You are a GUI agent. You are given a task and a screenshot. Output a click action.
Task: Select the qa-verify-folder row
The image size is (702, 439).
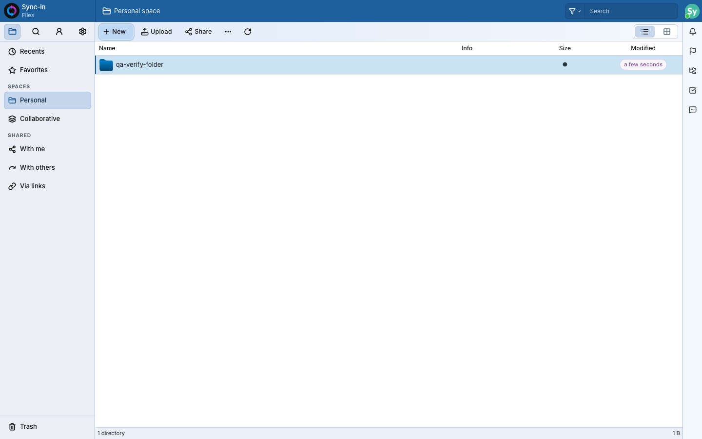[x=389, y=65]
